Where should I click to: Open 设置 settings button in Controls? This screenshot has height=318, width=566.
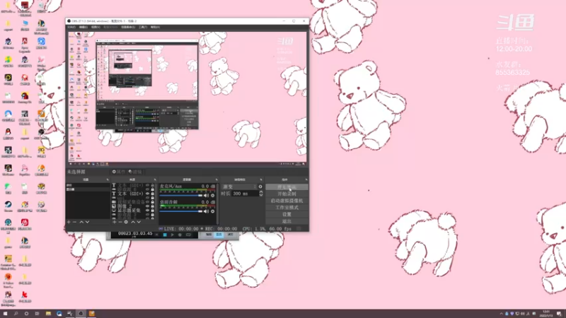coord(287,215)
